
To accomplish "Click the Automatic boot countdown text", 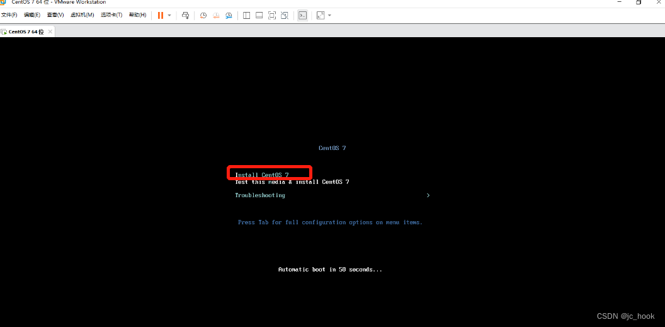I will point(330,269).
